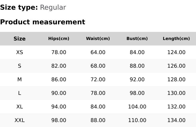Click the L bust value 98.00
Screen dimensions: 196x127
click(x=137, y=93)
